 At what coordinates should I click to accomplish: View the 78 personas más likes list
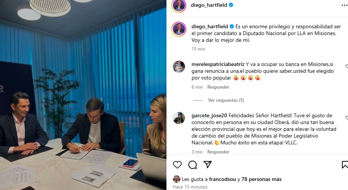[x=262, y=179]
